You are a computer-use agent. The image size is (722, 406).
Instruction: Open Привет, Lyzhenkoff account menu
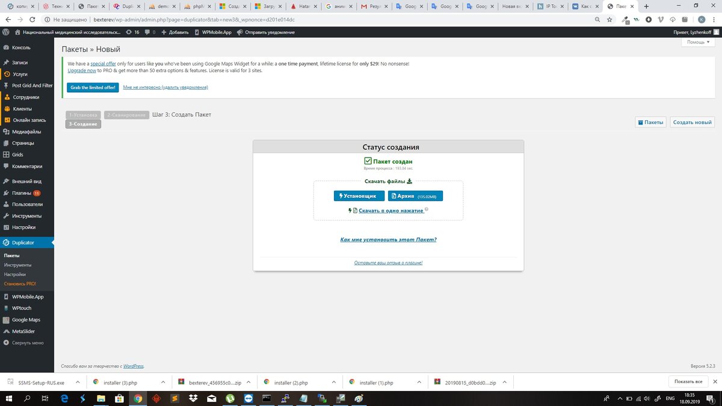tap(695, 32)
